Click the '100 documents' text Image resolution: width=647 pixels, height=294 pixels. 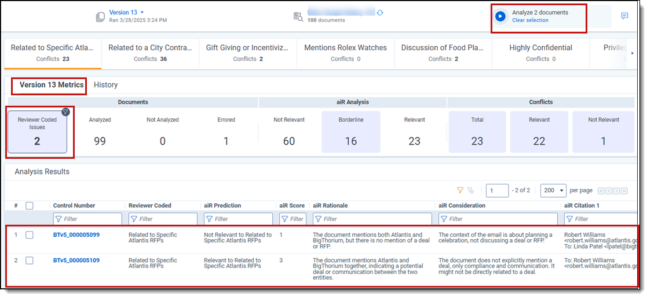tap(326, 20)
